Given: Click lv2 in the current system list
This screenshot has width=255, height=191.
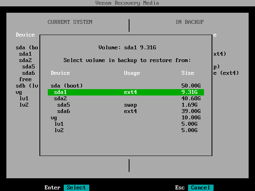Looking at the screenshot, I should click(x=24, y=105).
